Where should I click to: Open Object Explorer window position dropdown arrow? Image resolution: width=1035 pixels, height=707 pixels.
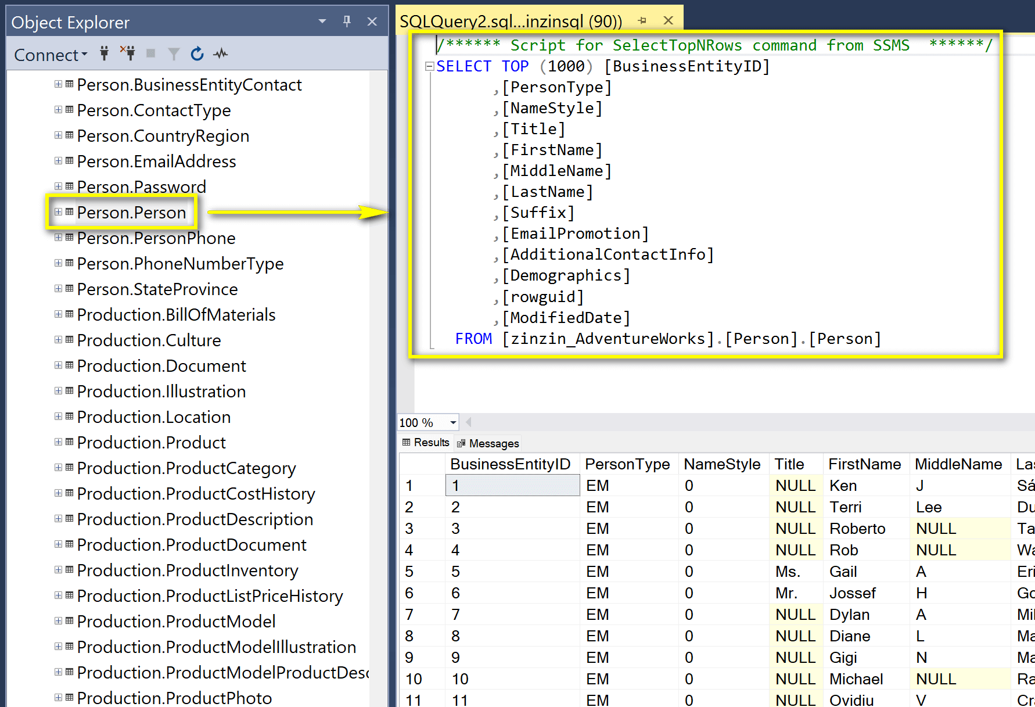(x=322, y=21)
